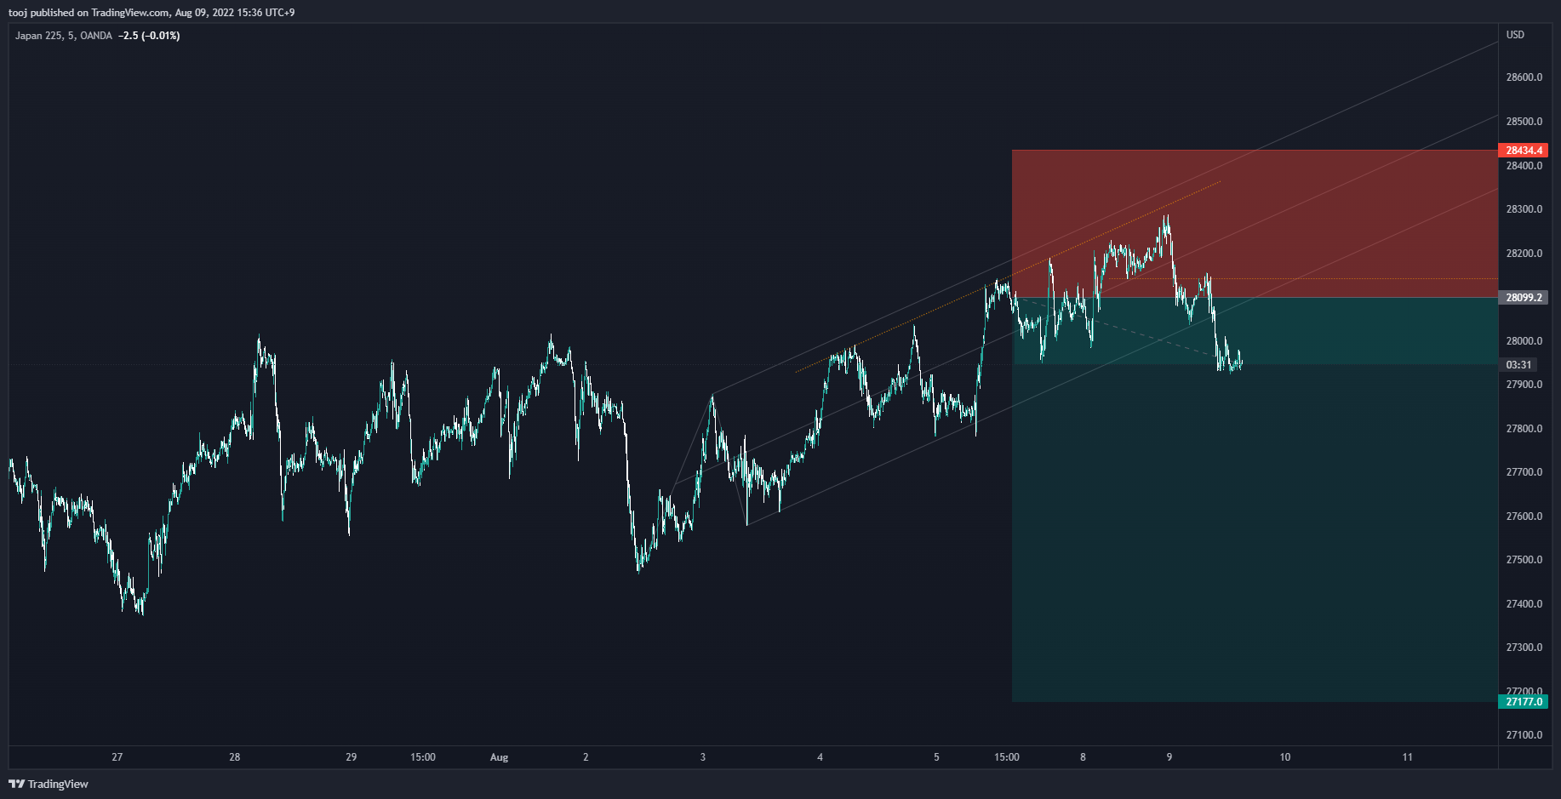Click the date label 27 on the time axis

117,757
